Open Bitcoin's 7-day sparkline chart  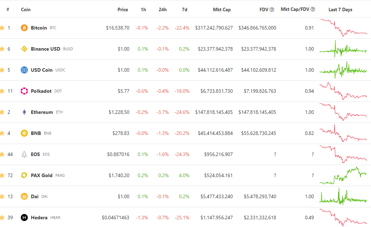pyautogui.click(x=343, y=28)
